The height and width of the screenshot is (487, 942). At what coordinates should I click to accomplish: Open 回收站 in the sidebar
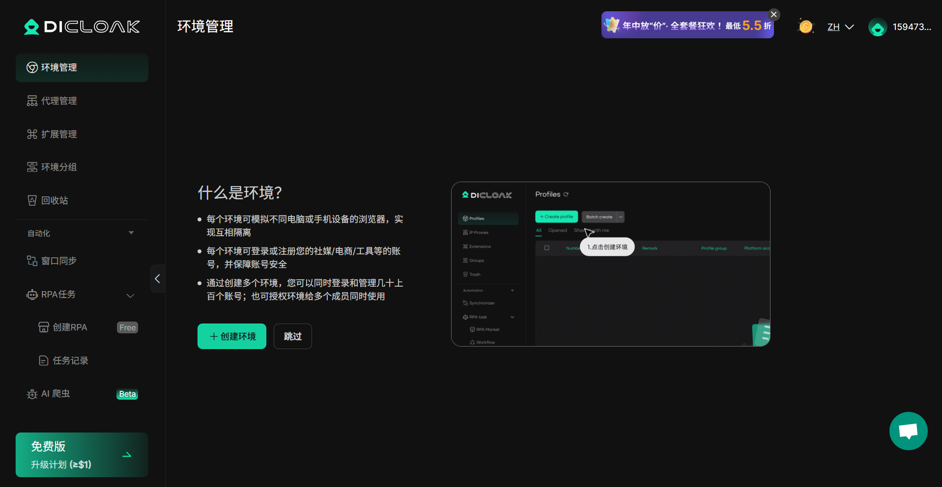(x=82, y=200)
